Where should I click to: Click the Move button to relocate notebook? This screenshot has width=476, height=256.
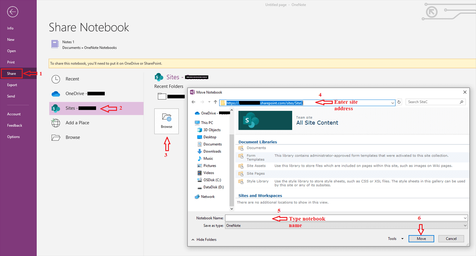(421, 238)
